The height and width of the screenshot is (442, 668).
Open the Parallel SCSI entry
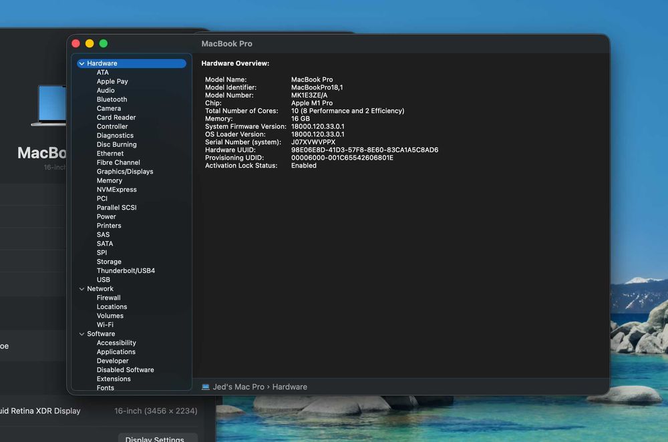click(x=116, y=208)
